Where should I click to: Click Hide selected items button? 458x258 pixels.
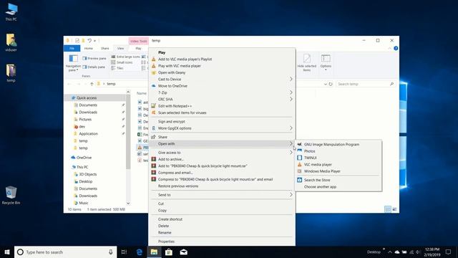[307, 62]
